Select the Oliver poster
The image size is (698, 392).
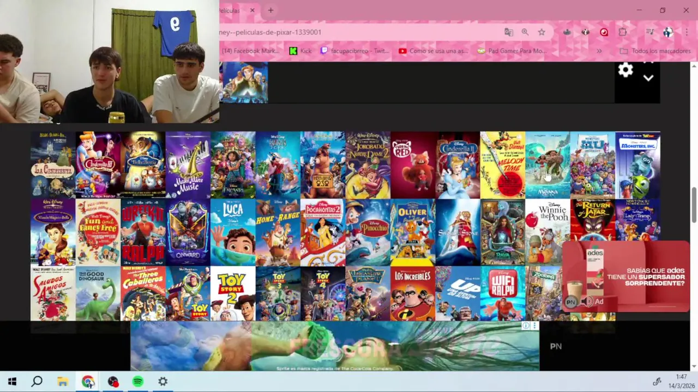413,232
